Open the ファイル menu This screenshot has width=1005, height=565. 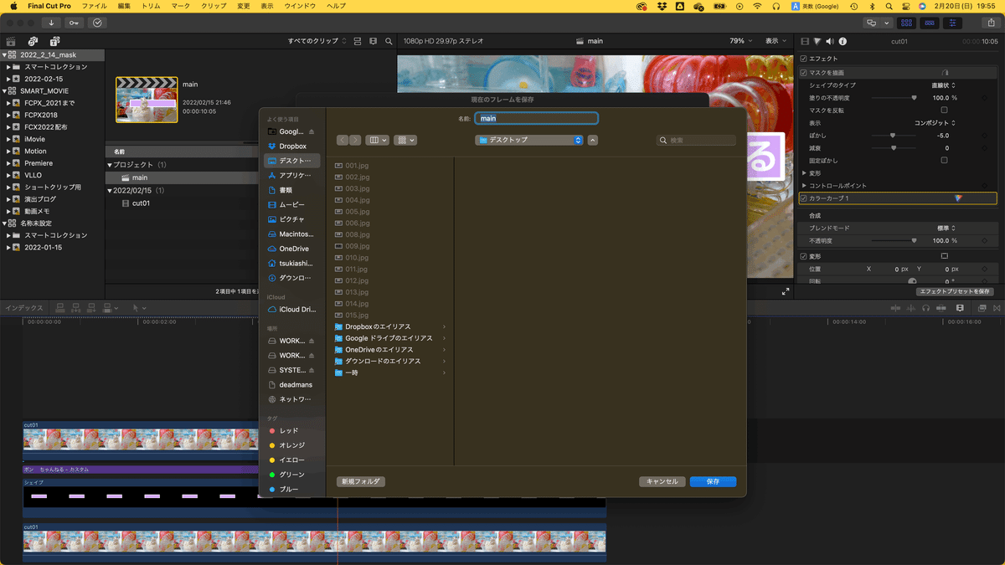click(x=94, y=6)
